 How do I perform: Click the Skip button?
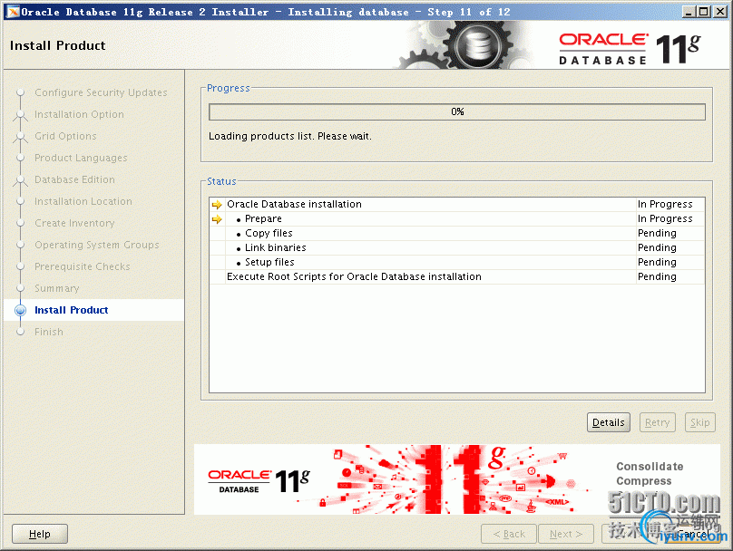[x=699, y=422]
